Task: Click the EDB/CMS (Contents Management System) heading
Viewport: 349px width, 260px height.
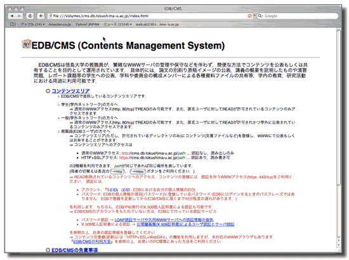Action: [x=128, y=46]
